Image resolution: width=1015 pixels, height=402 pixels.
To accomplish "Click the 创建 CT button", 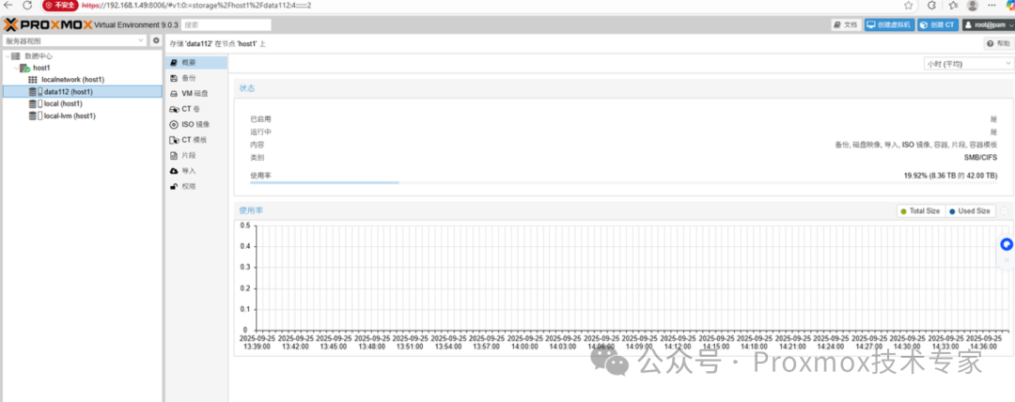I will 937,24.
